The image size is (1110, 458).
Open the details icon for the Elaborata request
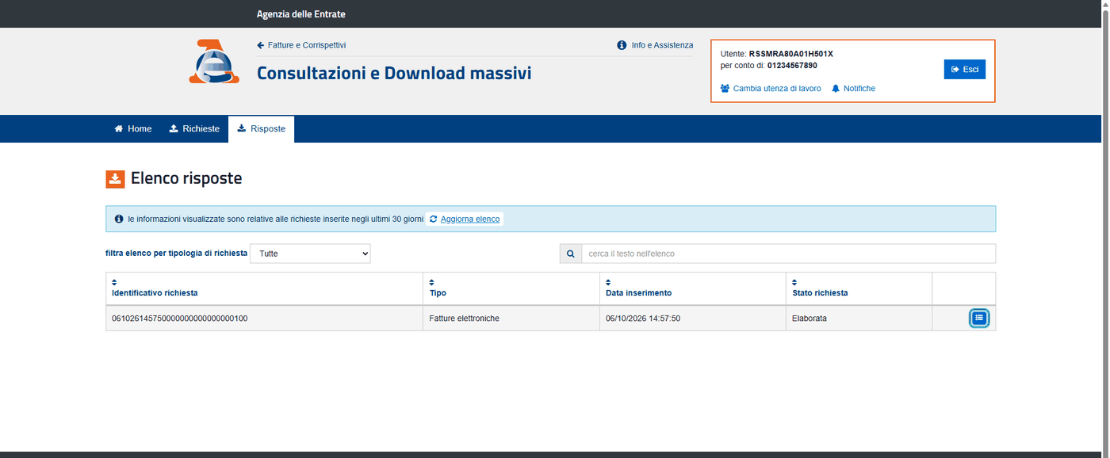979,318
